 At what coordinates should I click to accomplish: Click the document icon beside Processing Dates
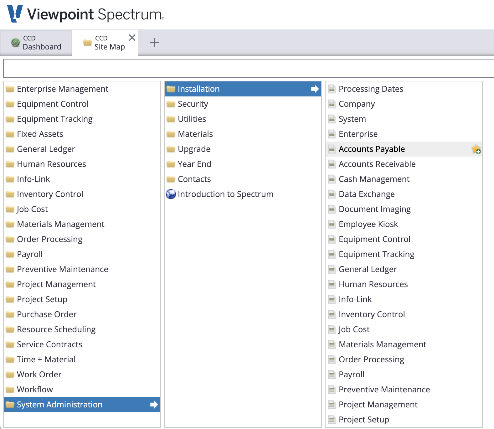(x=332, y=89)
